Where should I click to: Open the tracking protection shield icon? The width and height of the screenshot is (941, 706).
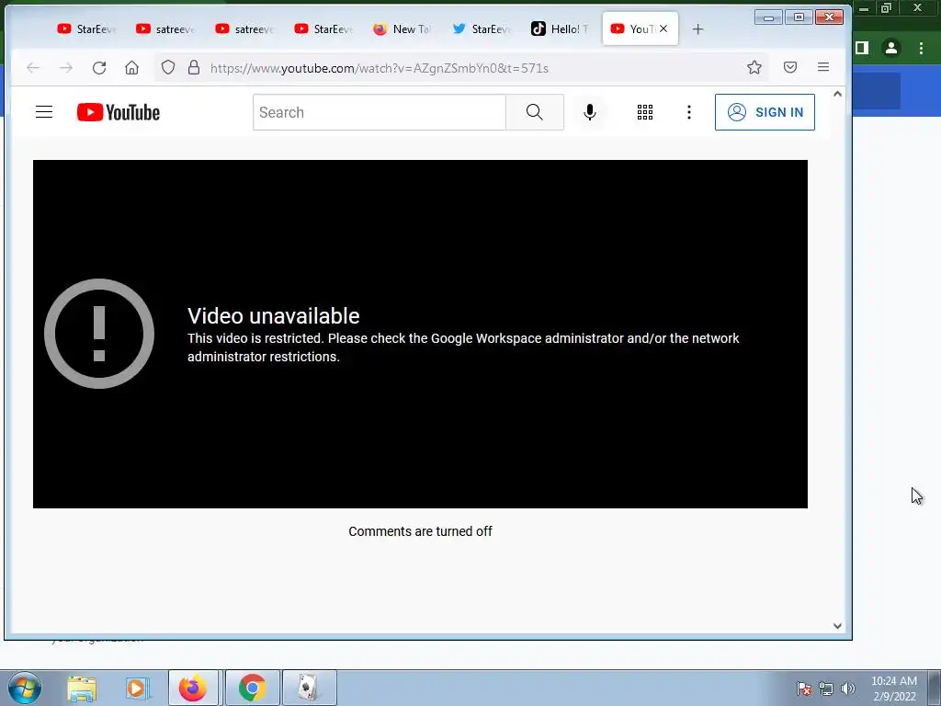pos(168,67)
